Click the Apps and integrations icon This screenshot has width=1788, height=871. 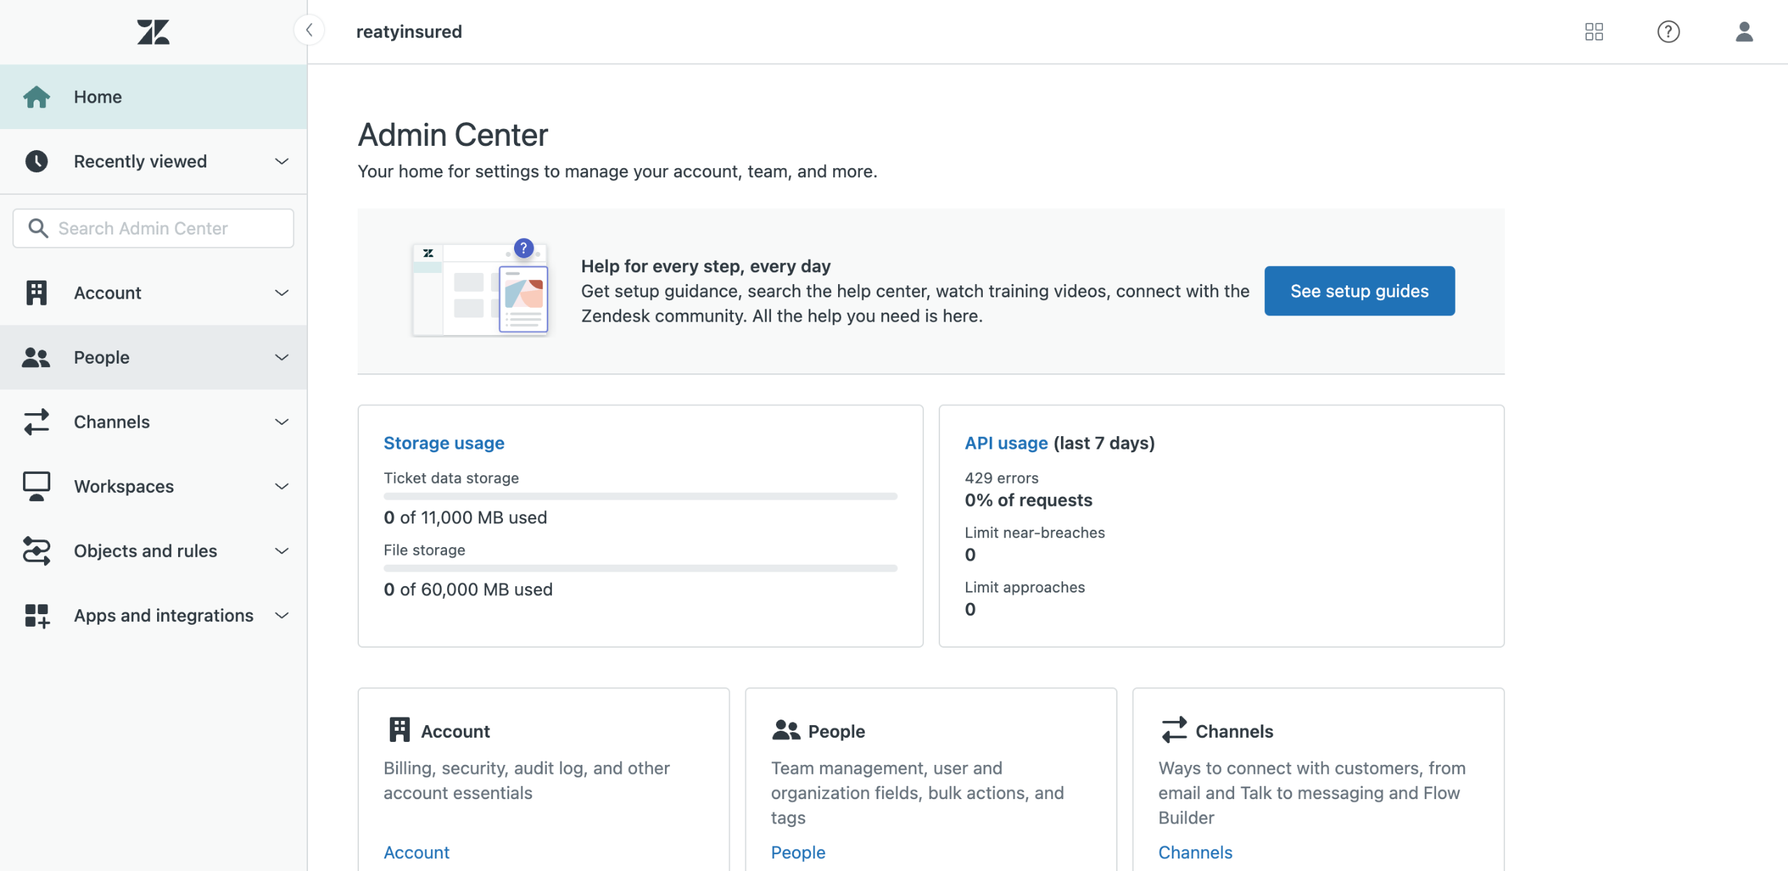(36, 616)
